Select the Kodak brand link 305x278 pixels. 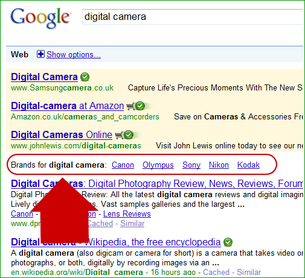click(x=248, y=165)
